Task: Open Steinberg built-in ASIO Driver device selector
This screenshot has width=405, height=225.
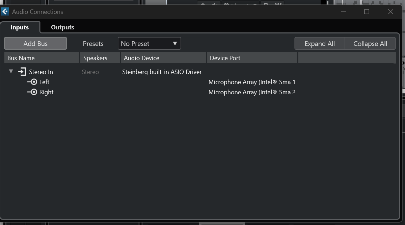Action: 162,72
